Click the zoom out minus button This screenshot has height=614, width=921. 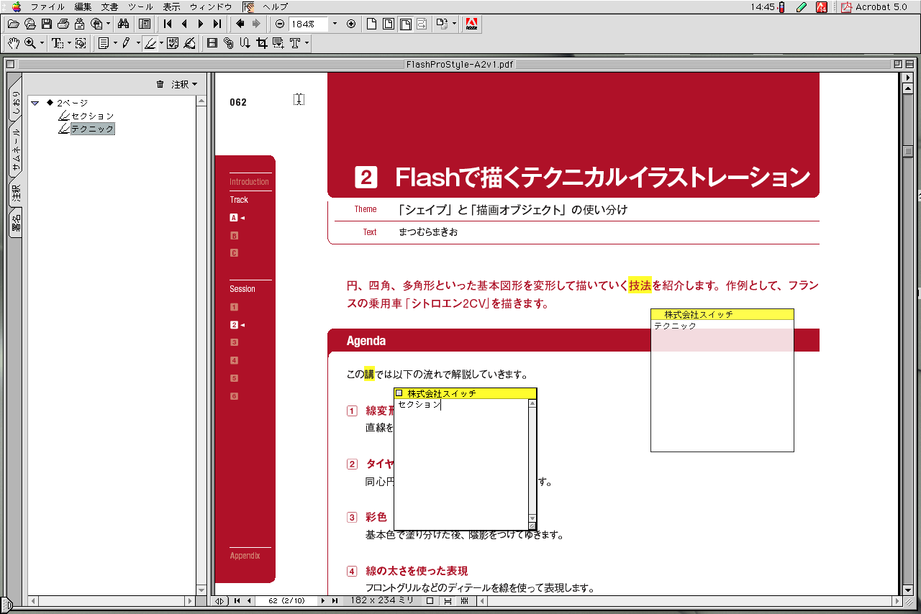coord(280,24)
